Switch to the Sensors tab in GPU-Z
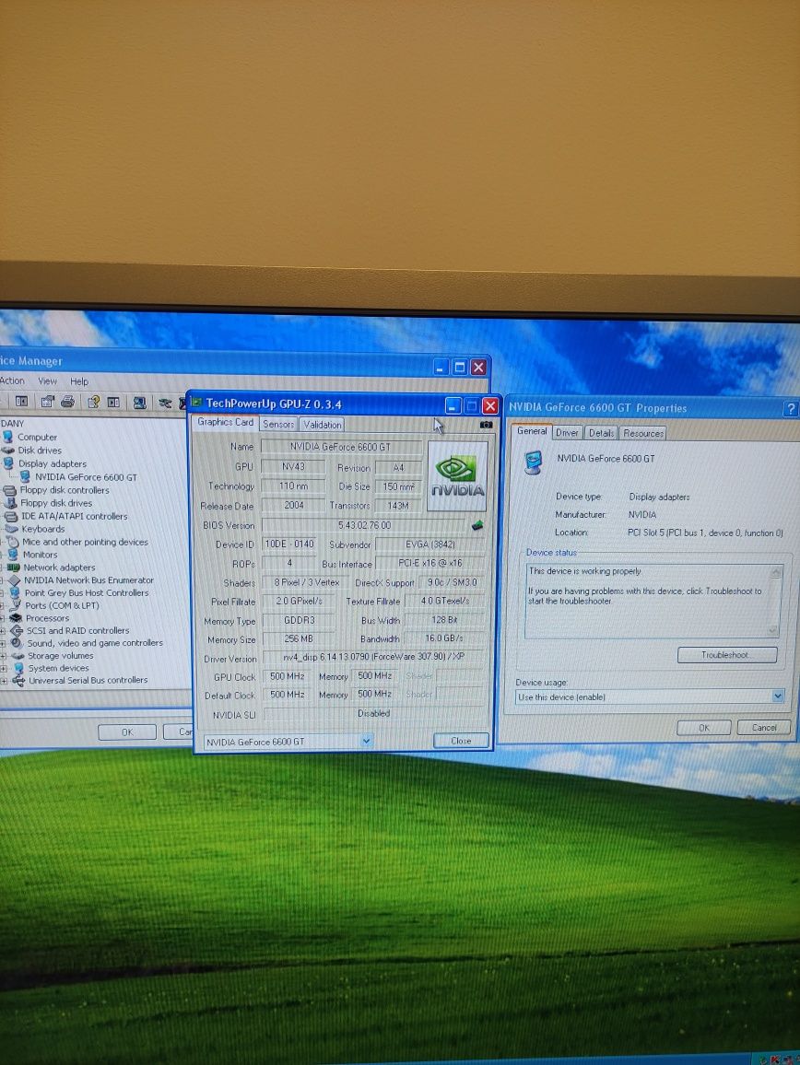 pyautogui.click(x=278, y=424)
